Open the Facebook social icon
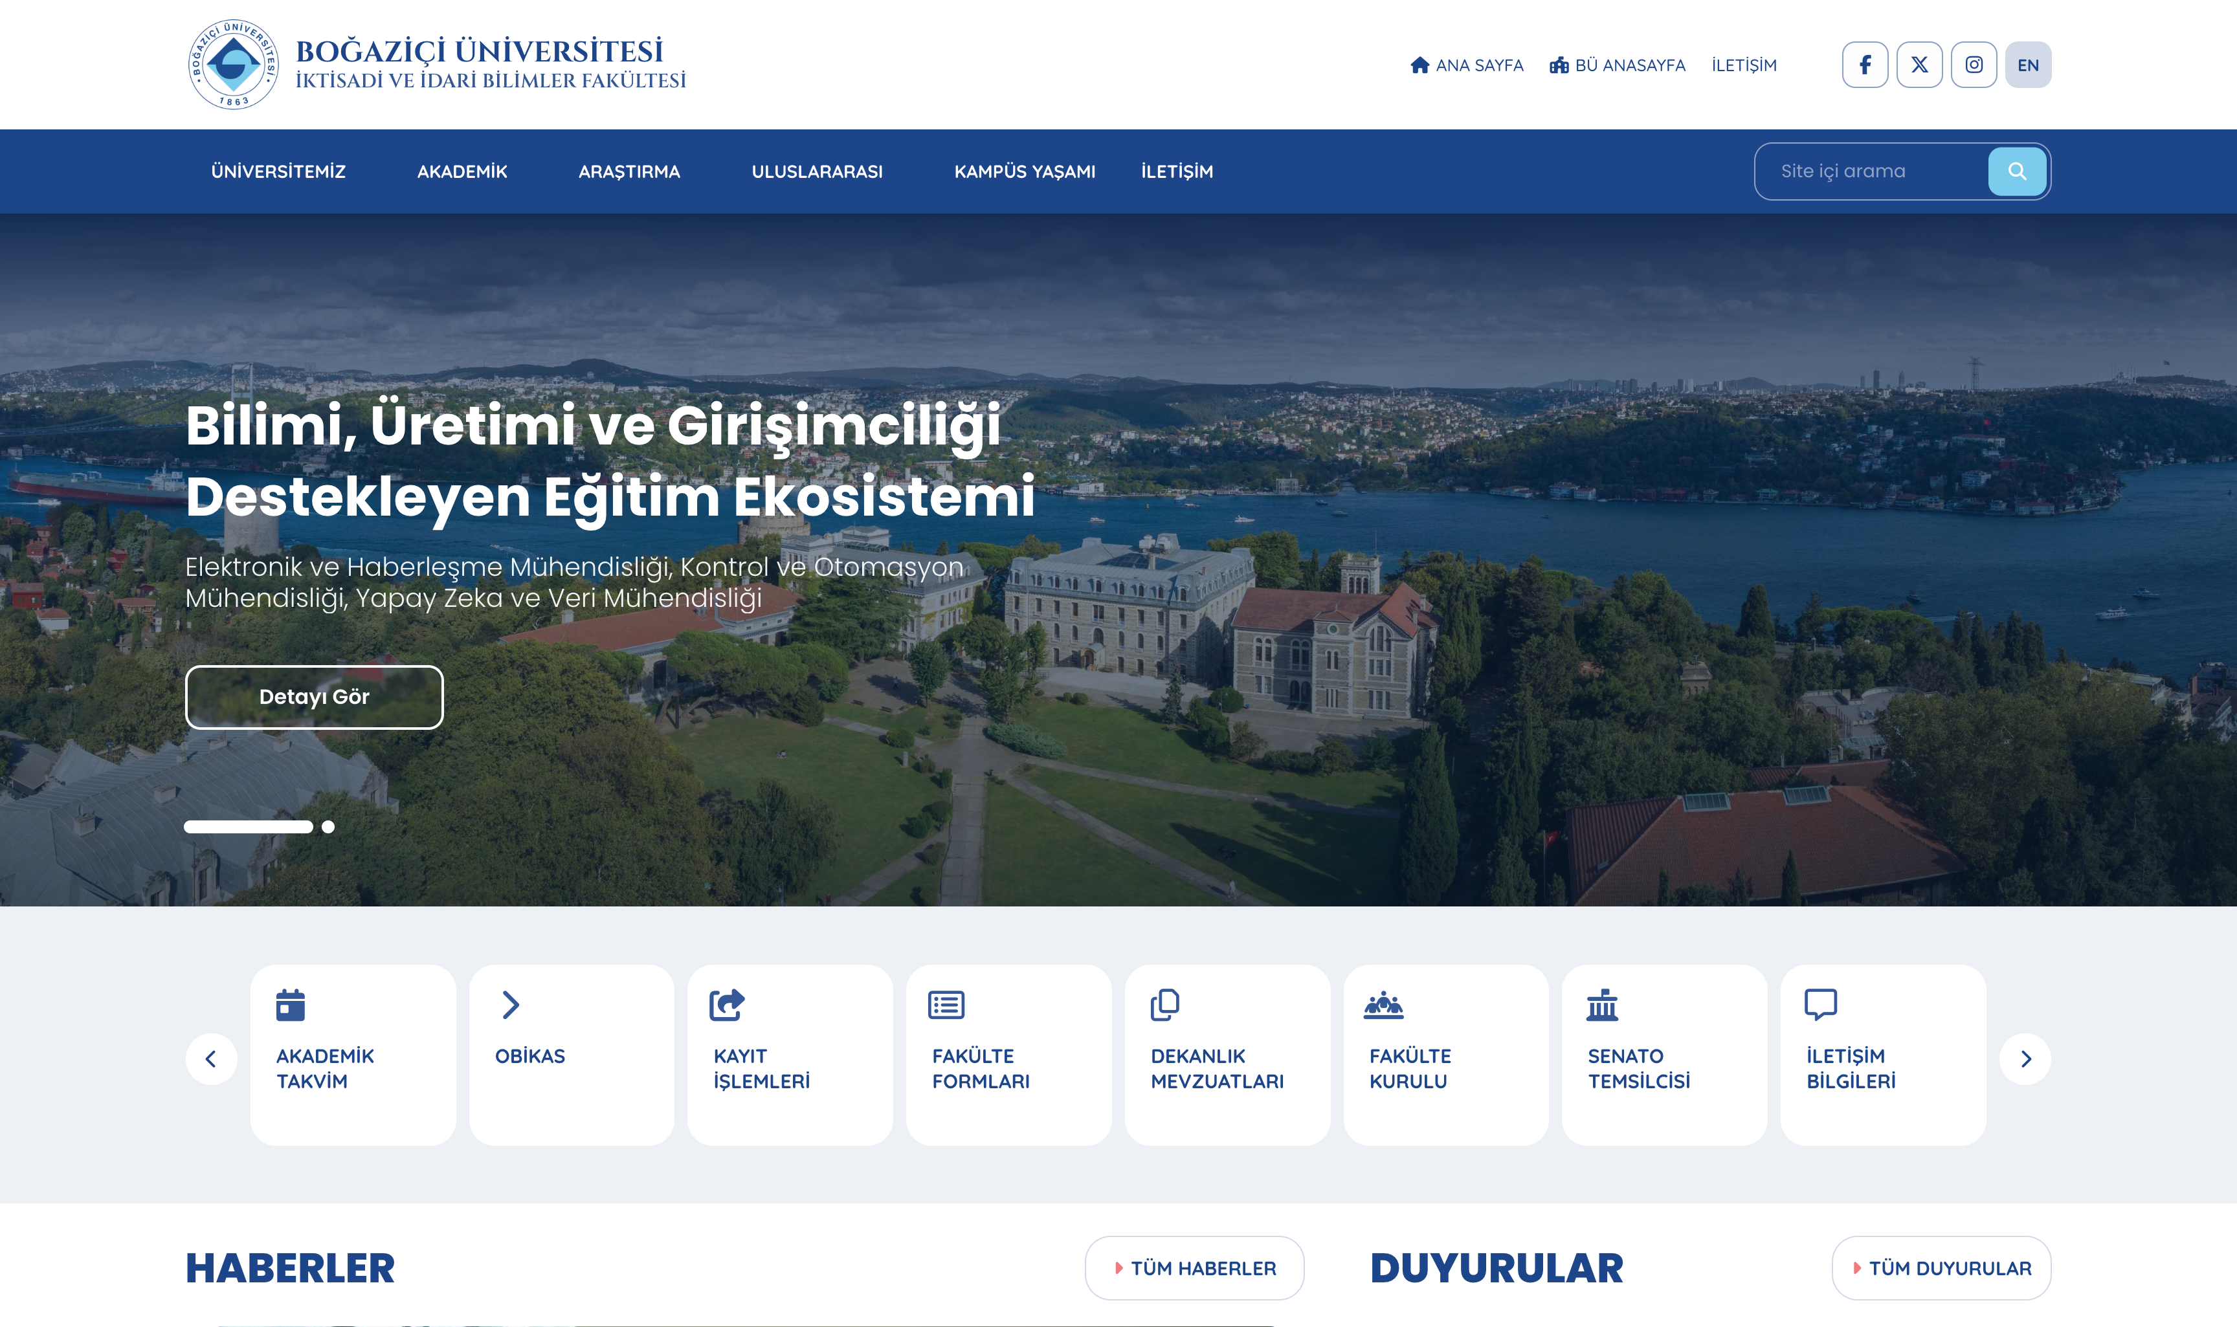 coord(1865,65)
